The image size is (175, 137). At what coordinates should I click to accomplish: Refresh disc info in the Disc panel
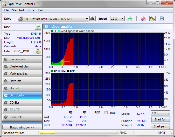point(38,27)
